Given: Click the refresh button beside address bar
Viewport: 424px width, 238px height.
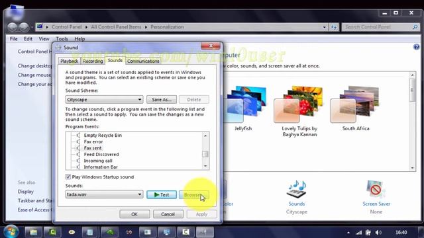Looking at the screenshot, I should [334, 27].
